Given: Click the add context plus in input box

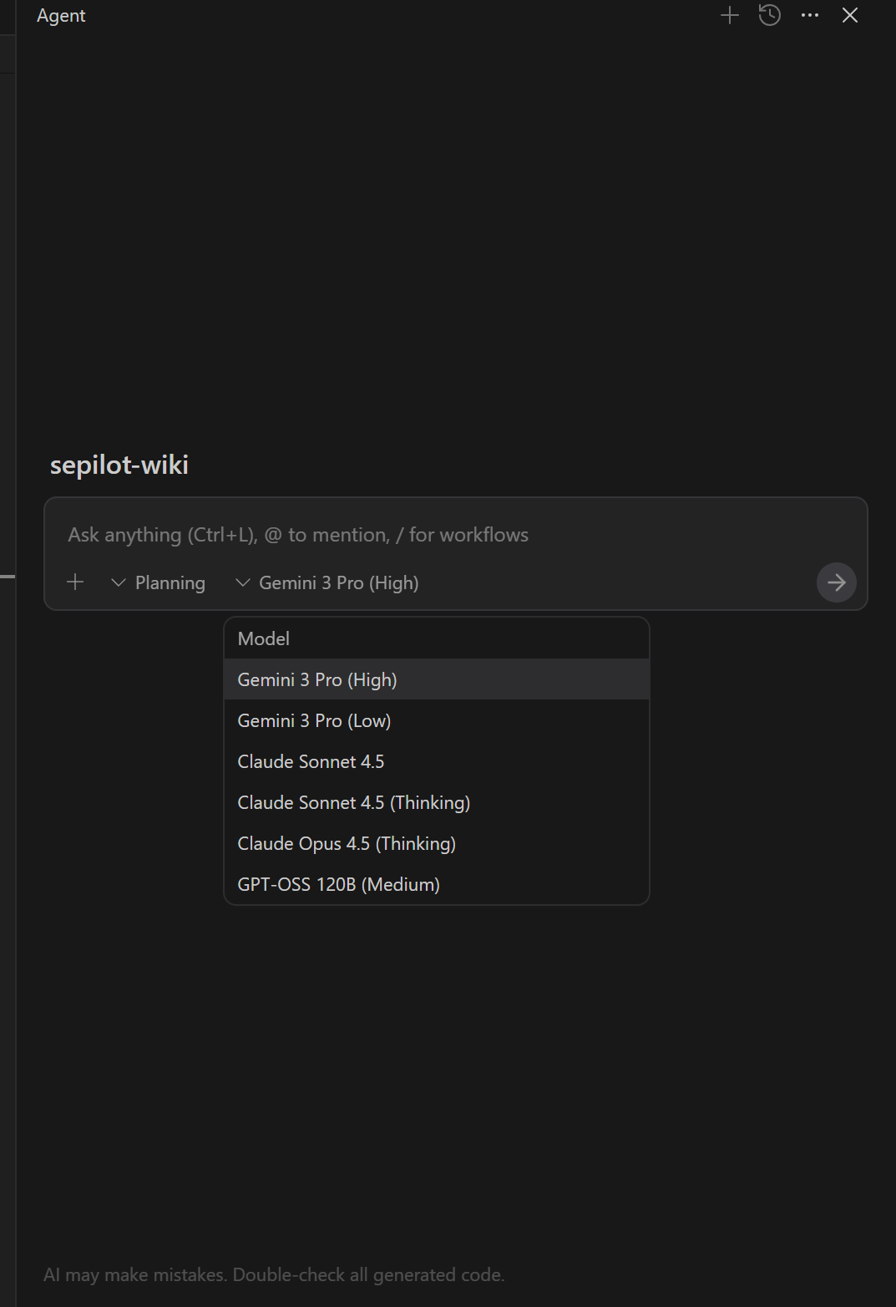Looking at the screenshot, I should pos(75,582).
